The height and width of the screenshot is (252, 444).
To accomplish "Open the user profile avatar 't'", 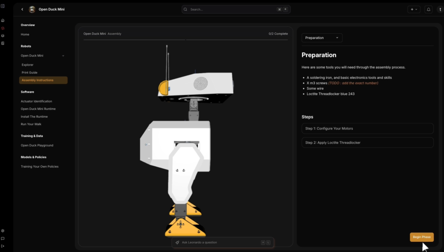I will click(x=440, y=9).
